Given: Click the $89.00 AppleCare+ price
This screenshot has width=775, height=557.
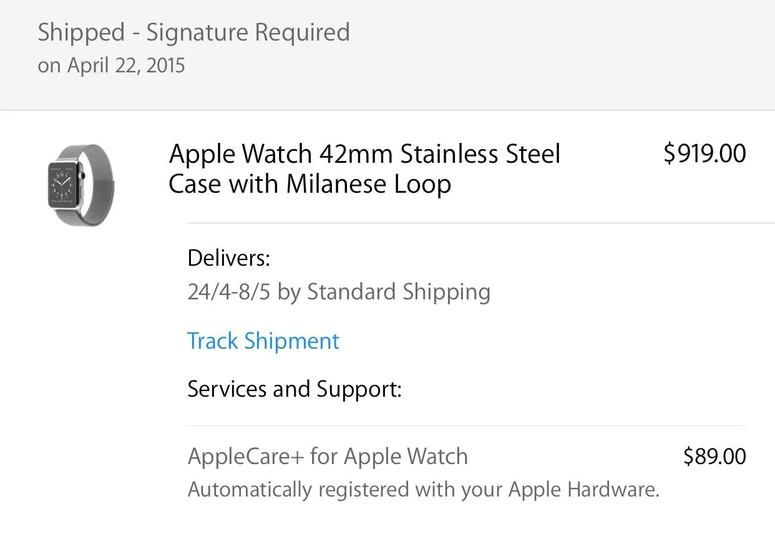Looking at the screenshot, I should pos(714,457).
